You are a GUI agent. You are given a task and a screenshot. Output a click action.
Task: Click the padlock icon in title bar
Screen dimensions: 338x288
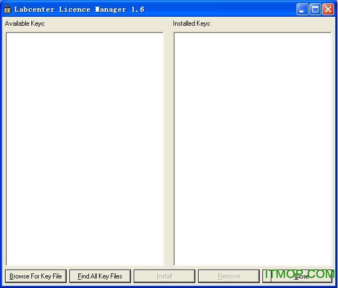pyautogui.click(x=7, y=9)
